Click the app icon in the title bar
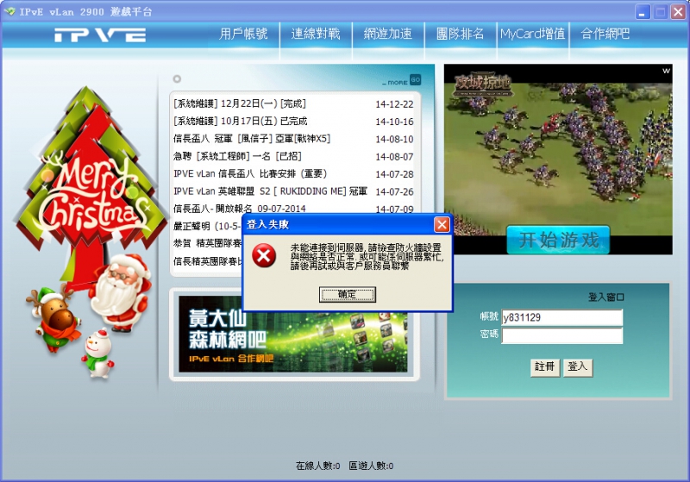 click(x=9, y=11)
